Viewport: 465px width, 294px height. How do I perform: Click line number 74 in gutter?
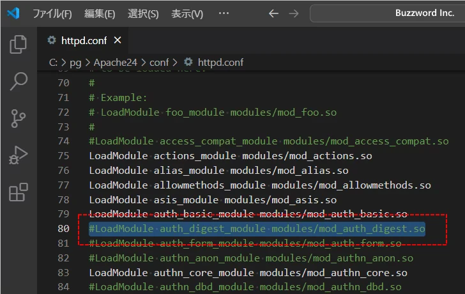tap(63, 141)
